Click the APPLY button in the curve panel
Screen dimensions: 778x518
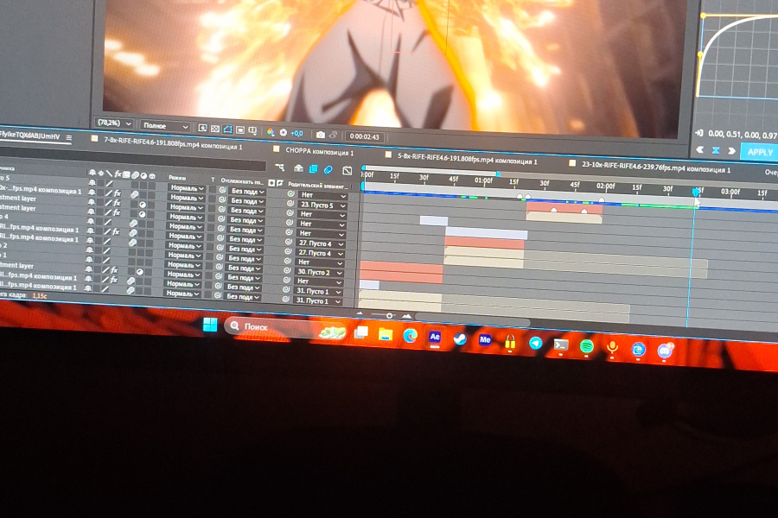760,152
